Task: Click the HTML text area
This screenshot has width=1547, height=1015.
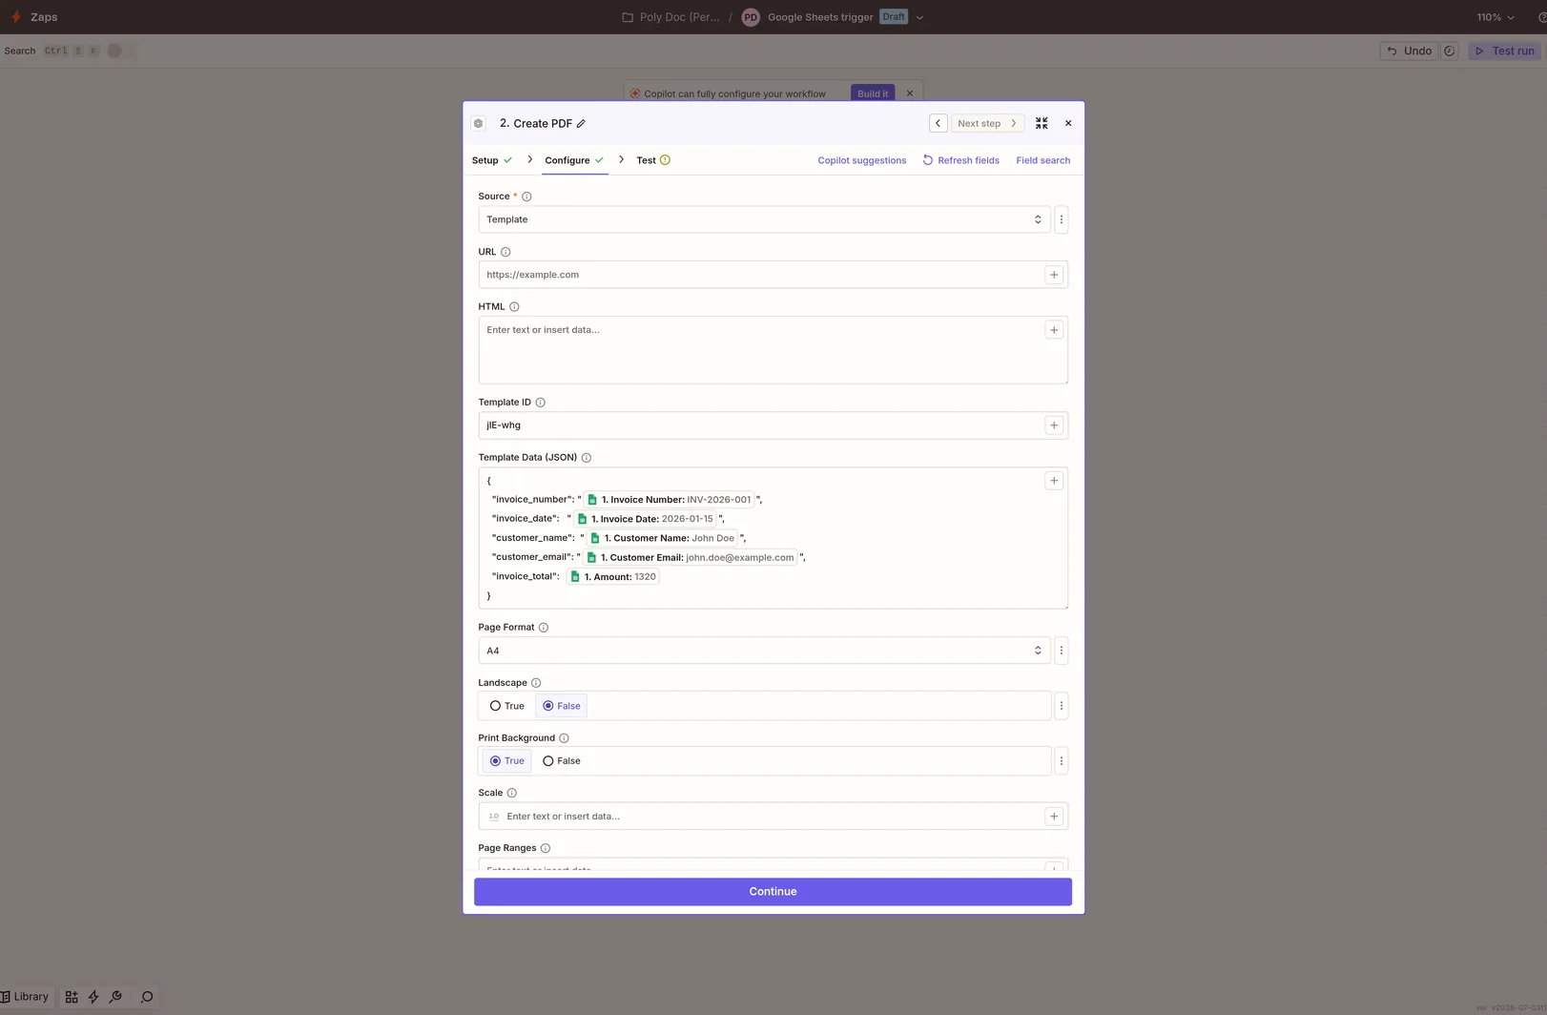Action: tap(773, 350)
